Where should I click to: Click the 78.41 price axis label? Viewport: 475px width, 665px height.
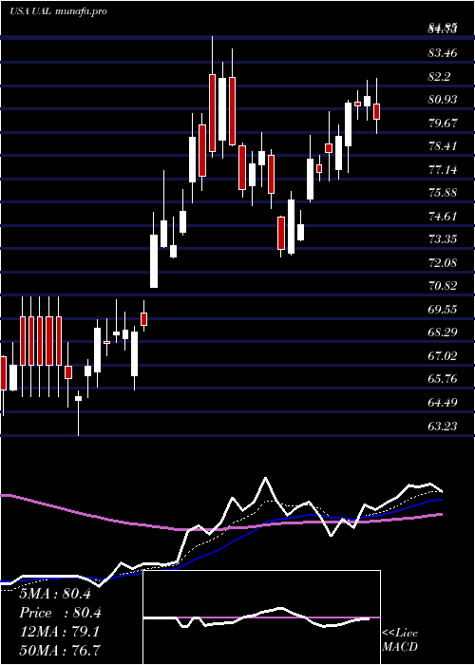[443, 146]
